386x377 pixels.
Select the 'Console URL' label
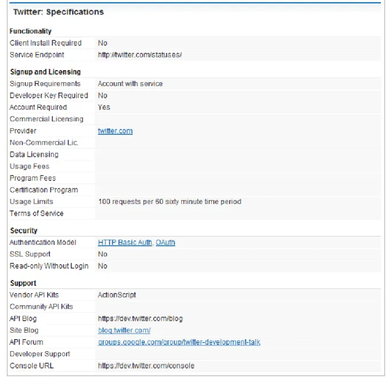[x=32, y=366]
